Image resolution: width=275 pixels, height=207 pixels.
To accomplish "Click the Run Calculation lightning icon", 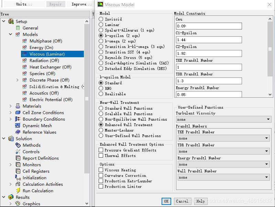I will click(x=18, y=191).
